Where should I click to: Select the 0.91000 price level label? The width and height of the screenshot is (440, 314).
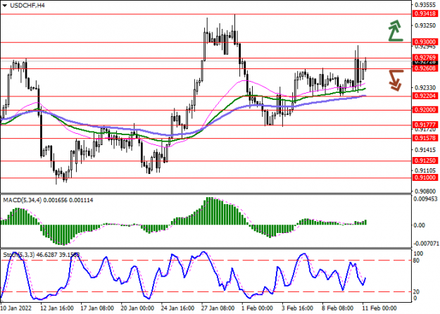[x=425, y=177]
